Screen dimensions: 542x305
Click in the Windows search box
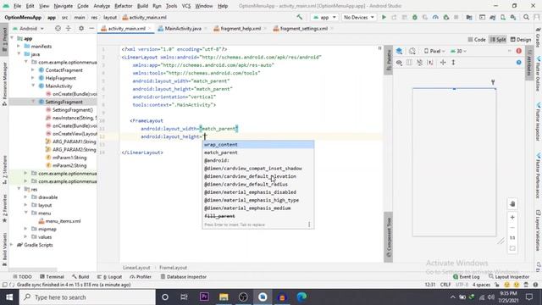coord(87,297)
